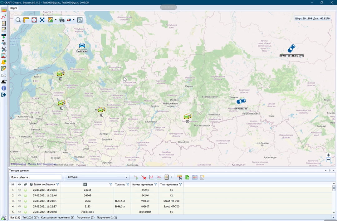The image size is (337, 221).
Task: Open the vehicle schedule sidebar icon
Action: pyautogui.click(x=4, y=56)
